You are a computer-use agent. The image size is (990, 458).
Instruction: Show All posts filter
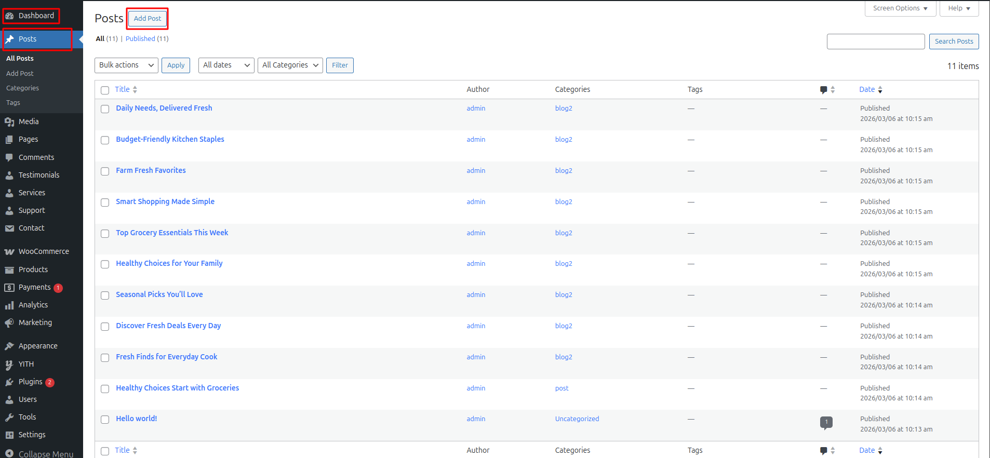pos(100,39)
